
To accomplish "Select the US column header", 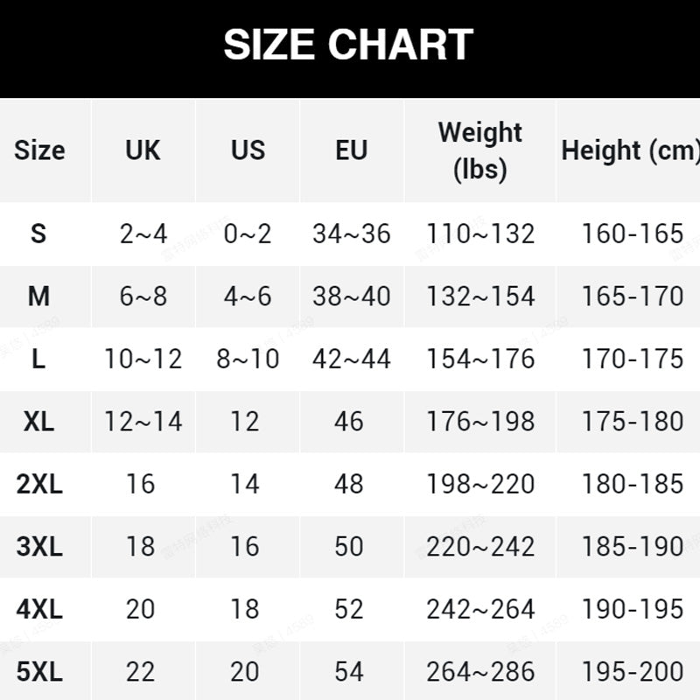I will tap(248, 150).
